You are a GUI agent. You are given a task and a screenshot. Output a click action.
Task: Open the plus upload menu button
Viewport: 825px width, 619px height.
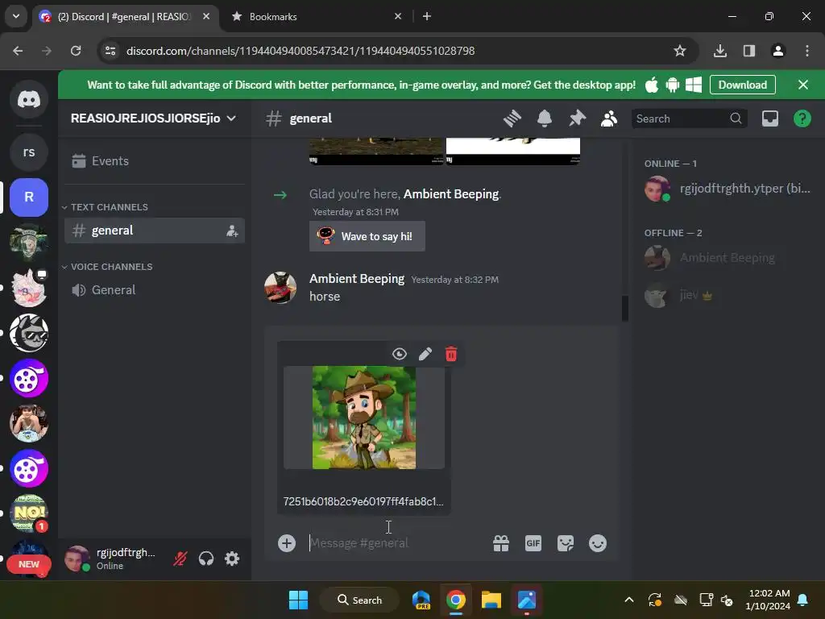[287, 543]
